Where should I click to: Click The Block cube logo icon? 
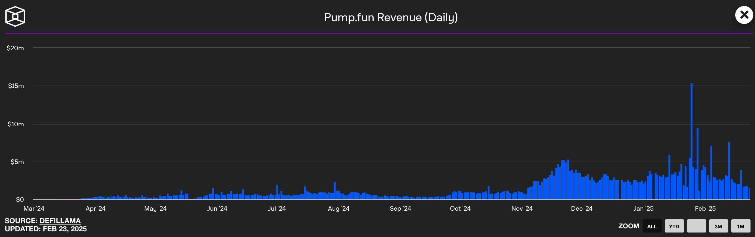pos(15,16)
